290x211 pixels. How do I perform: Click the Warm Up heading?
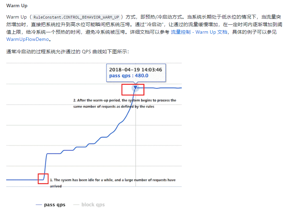point(17,5)
